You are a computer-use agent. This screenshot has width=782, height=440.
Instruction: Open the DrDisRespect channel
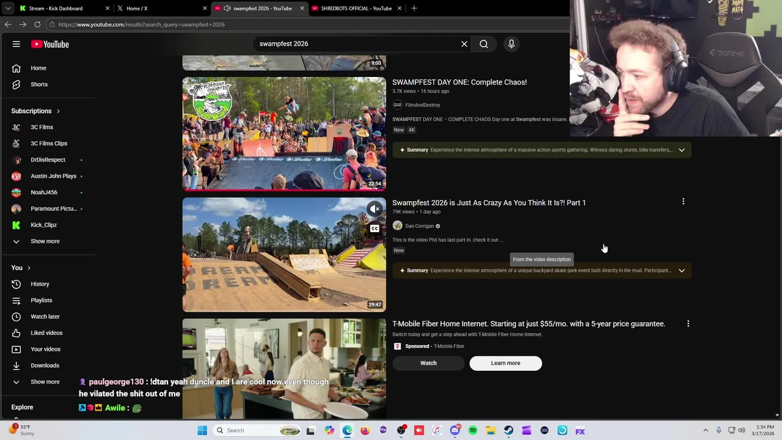[48, 160]
